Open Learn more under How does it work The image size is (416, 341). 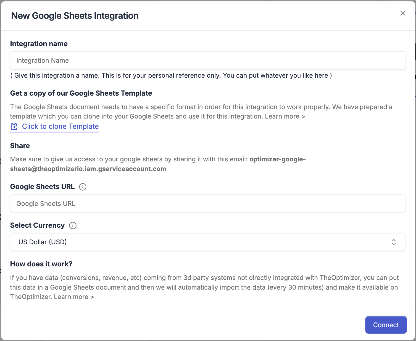point(74,297)
